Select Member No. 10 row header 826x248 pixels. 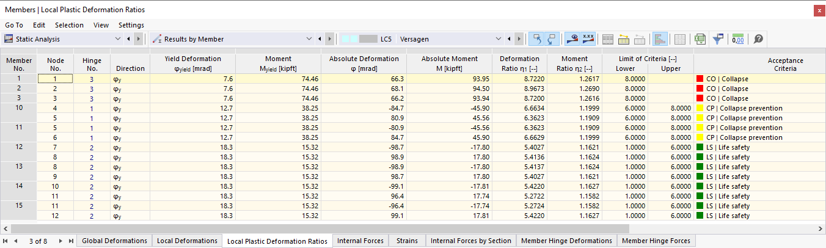tap(18, 108)
